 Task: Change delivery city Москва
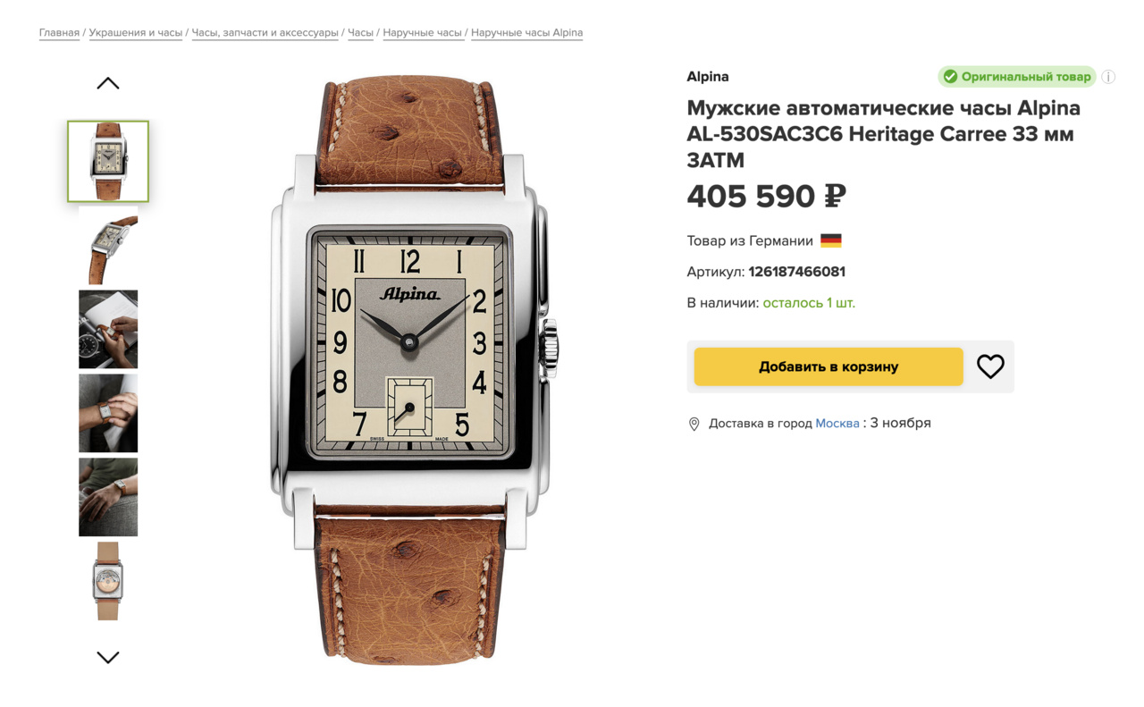[837, 423]
